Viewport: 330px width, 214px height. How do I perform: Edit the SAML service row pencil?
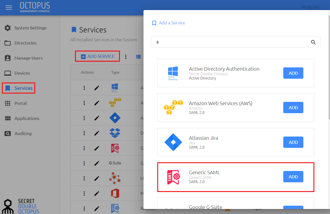click(x=97, y=148)
